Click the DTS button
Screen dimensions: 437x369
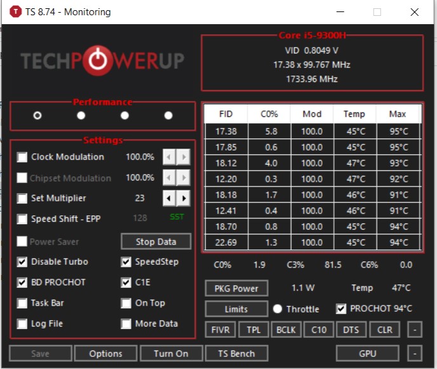(351, 330)
